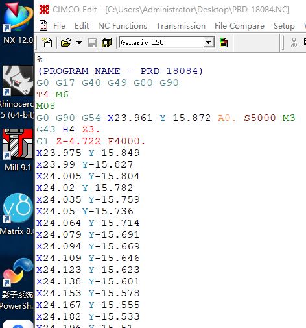Click the line X23.99 Y-15.827
The image size is (306, 328).
coord(85,164)
